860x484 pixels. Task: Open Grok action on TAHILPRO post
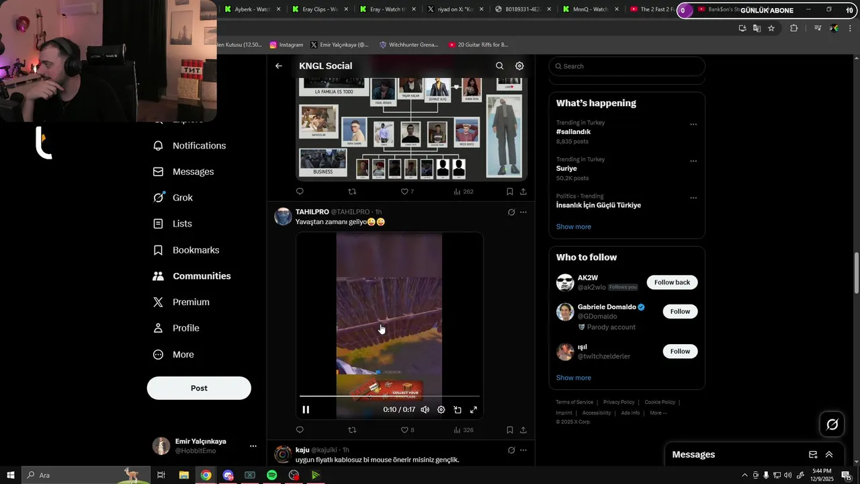(511, 212)
